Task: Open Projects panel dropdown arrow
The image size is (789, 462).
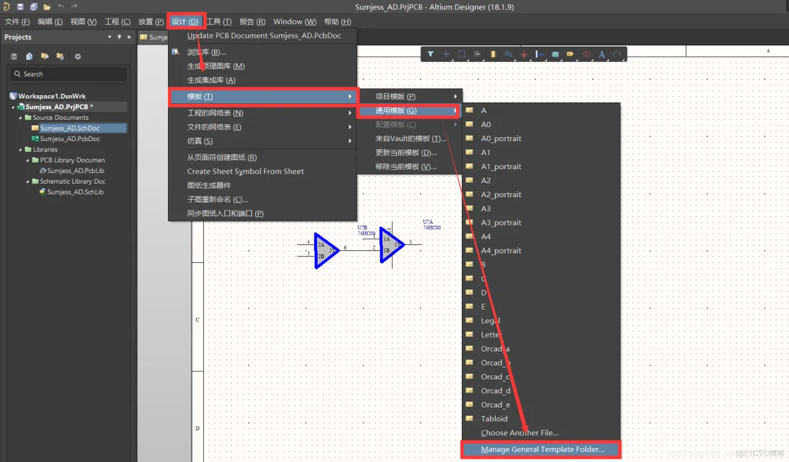Action: [x=109, y=37]
